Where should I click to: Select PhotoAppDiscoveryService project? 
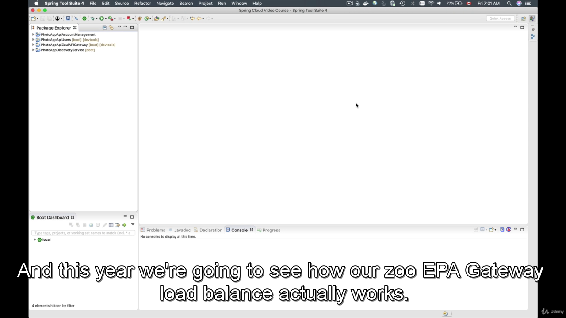[x=62, y=50]
